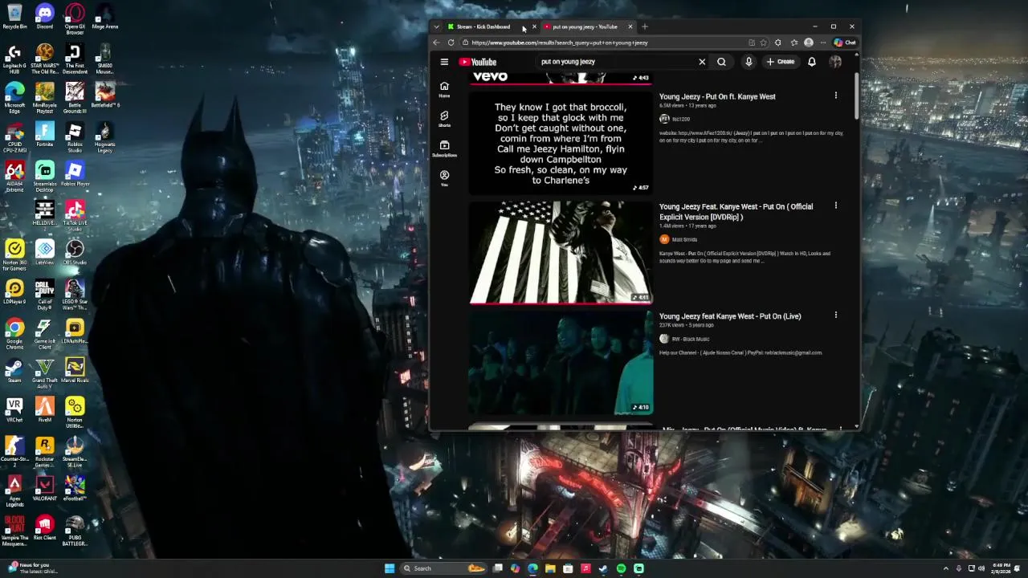Open the You section in sidebar

click(x=444, y=178)
